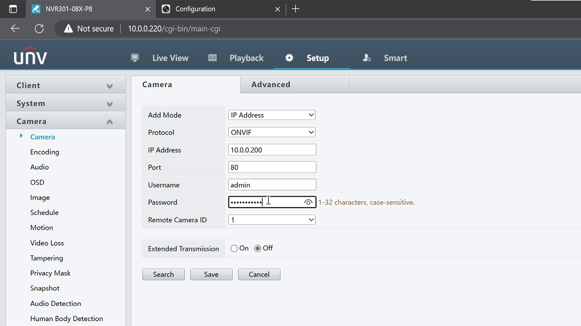The height and width of the screenshot is (326, 581).
Task: Open the Playback menu
Action: pyautogui.click(x=247, y=58)
